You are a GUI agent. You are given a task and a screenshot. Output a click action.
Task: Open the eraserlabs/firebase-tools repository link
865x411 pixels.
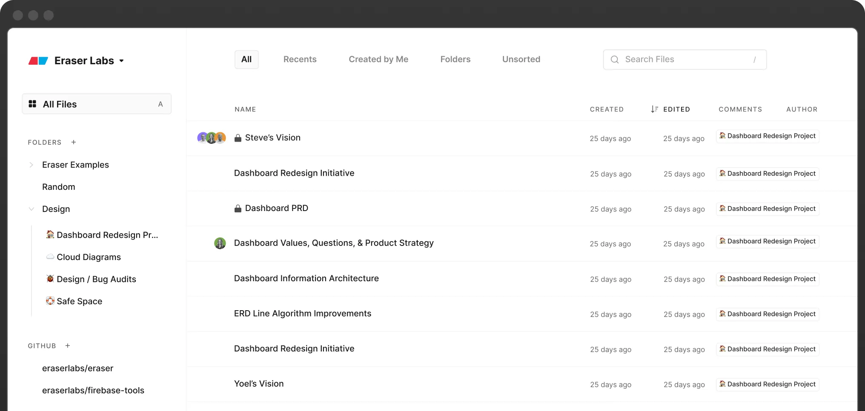click(x=93, y=390)
